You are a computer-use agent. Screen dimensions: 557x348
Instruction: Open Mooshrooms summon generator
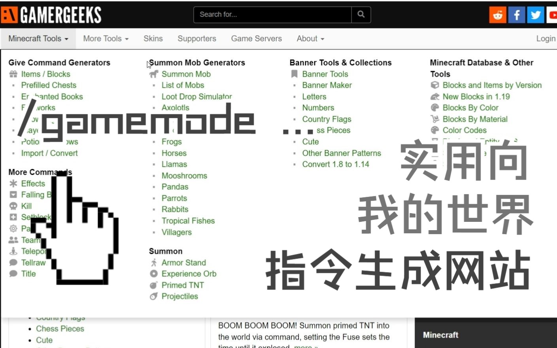pos(184,176)
